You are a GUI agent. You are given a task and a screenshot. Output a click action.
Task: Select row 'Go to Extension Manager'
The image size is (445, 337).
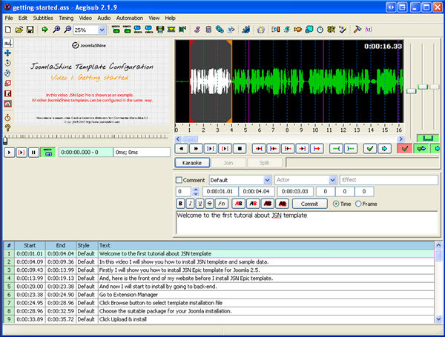[219, 295]
